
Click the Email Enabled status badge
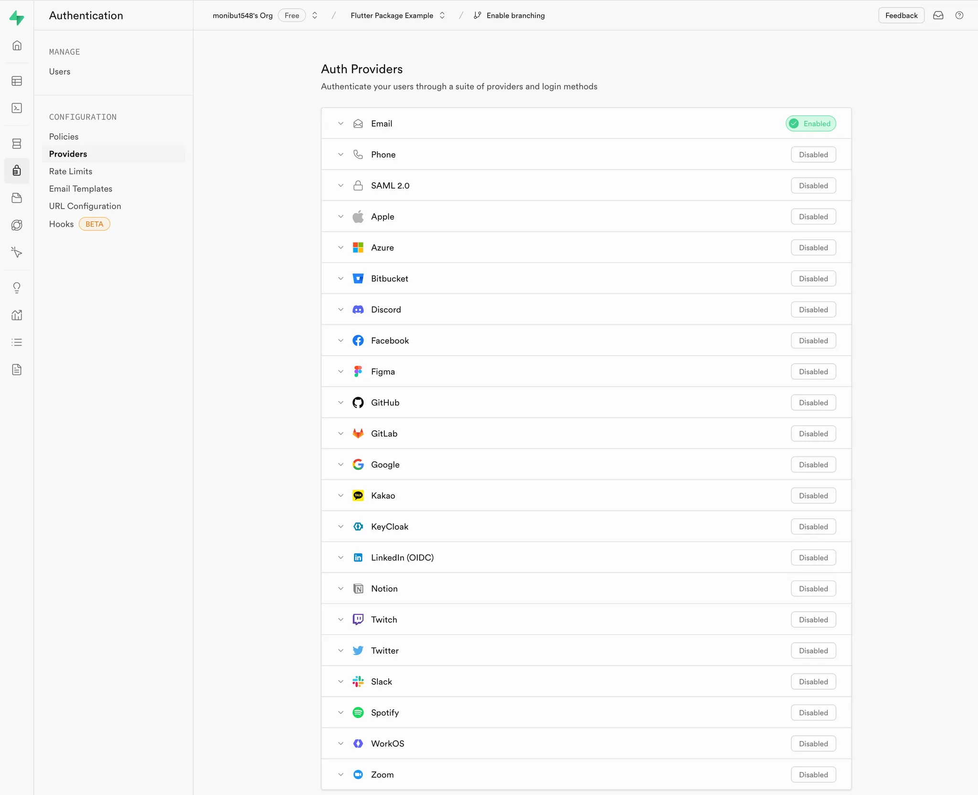coord(810,124)
